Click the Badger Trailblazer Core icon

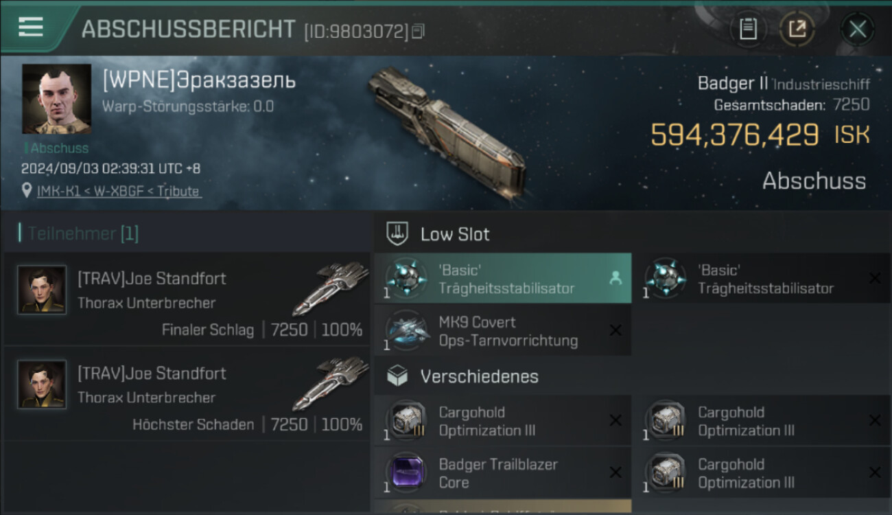[408, 472]
